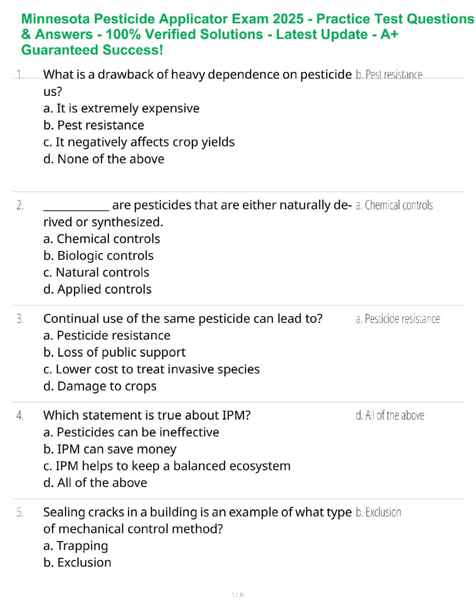Click 'a. It is extremely expensive' option
476x616 pixels.
pos(121,108)
